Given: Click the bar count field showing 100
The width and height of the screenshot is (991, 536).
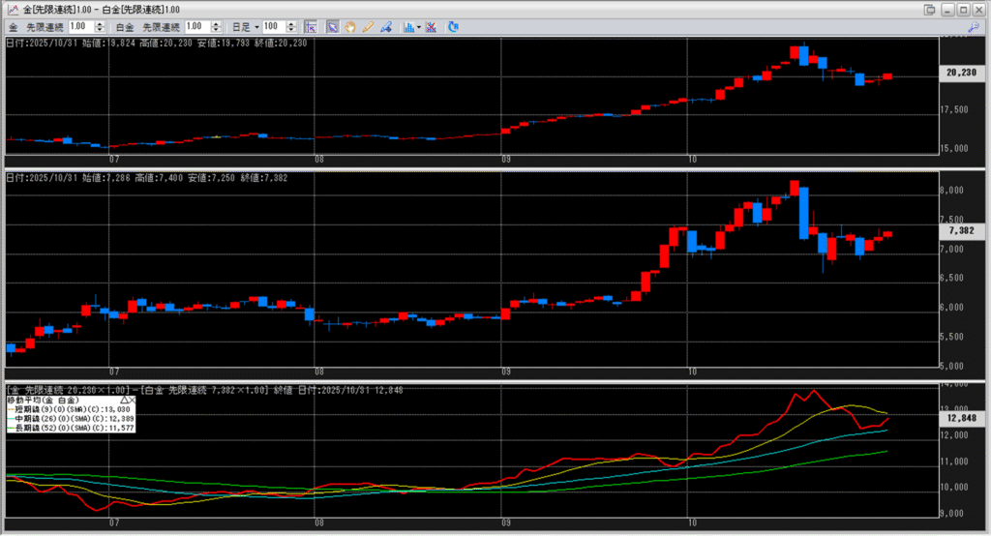Looking at the screenshot, I should pyautogui.click(x=271, y=26).
